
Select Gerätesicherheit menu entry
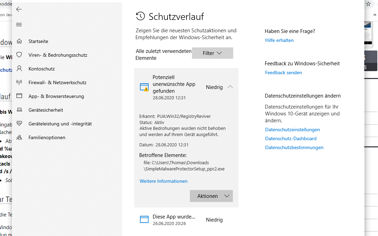(45, 110)
